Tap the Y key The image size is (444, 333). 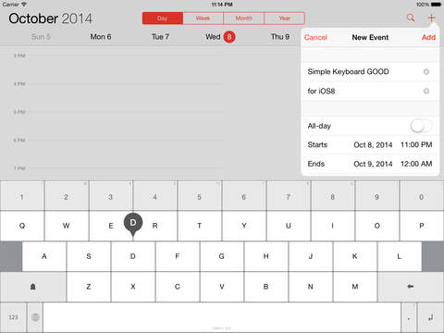click(x=244, y=226)
